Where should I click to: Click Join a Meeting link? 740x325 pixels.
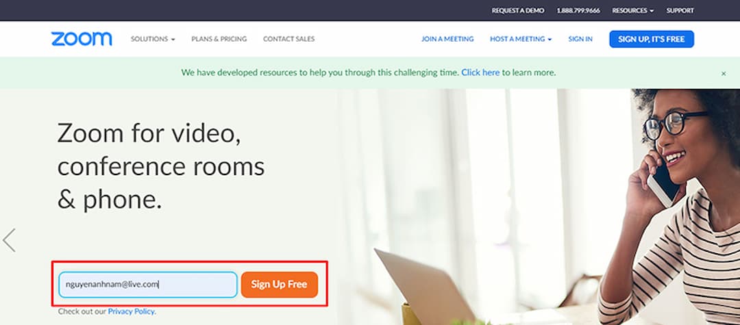pos(447,39)
